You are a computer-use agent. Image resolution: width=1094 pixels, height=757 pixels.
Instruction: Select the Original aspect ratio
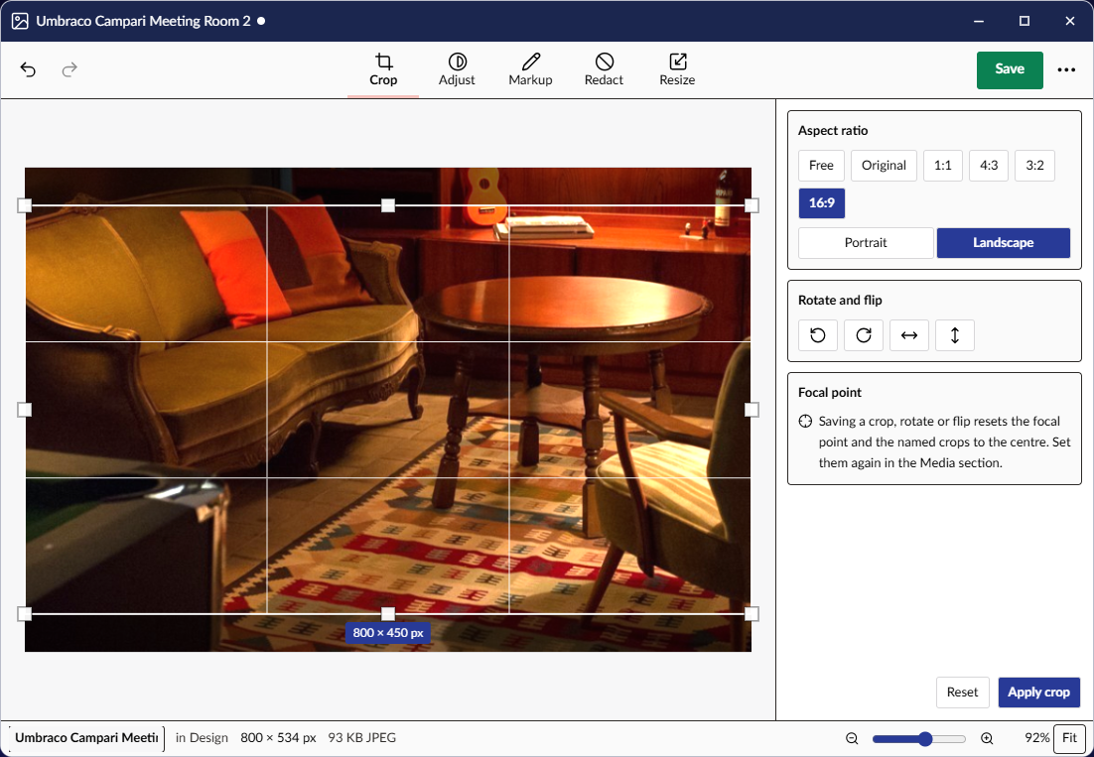pyautogui.click(x=884, y=166)
